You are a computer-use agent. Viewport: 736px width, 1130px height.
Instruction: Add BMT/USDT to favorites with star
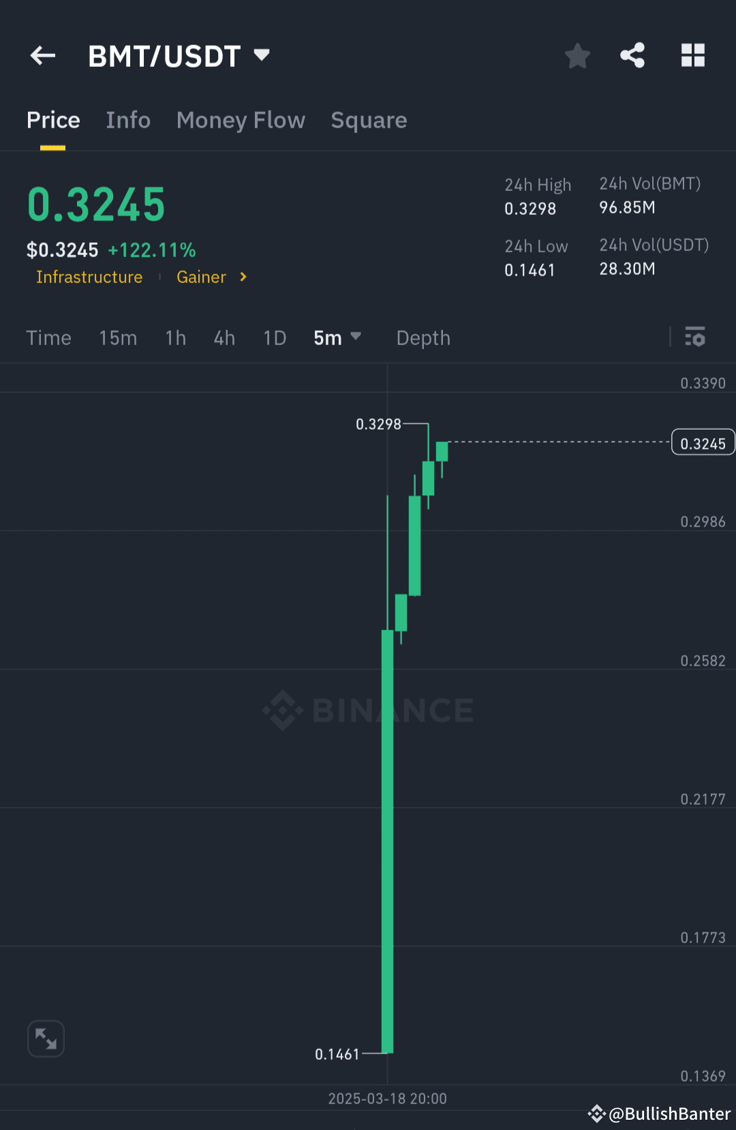577,56
